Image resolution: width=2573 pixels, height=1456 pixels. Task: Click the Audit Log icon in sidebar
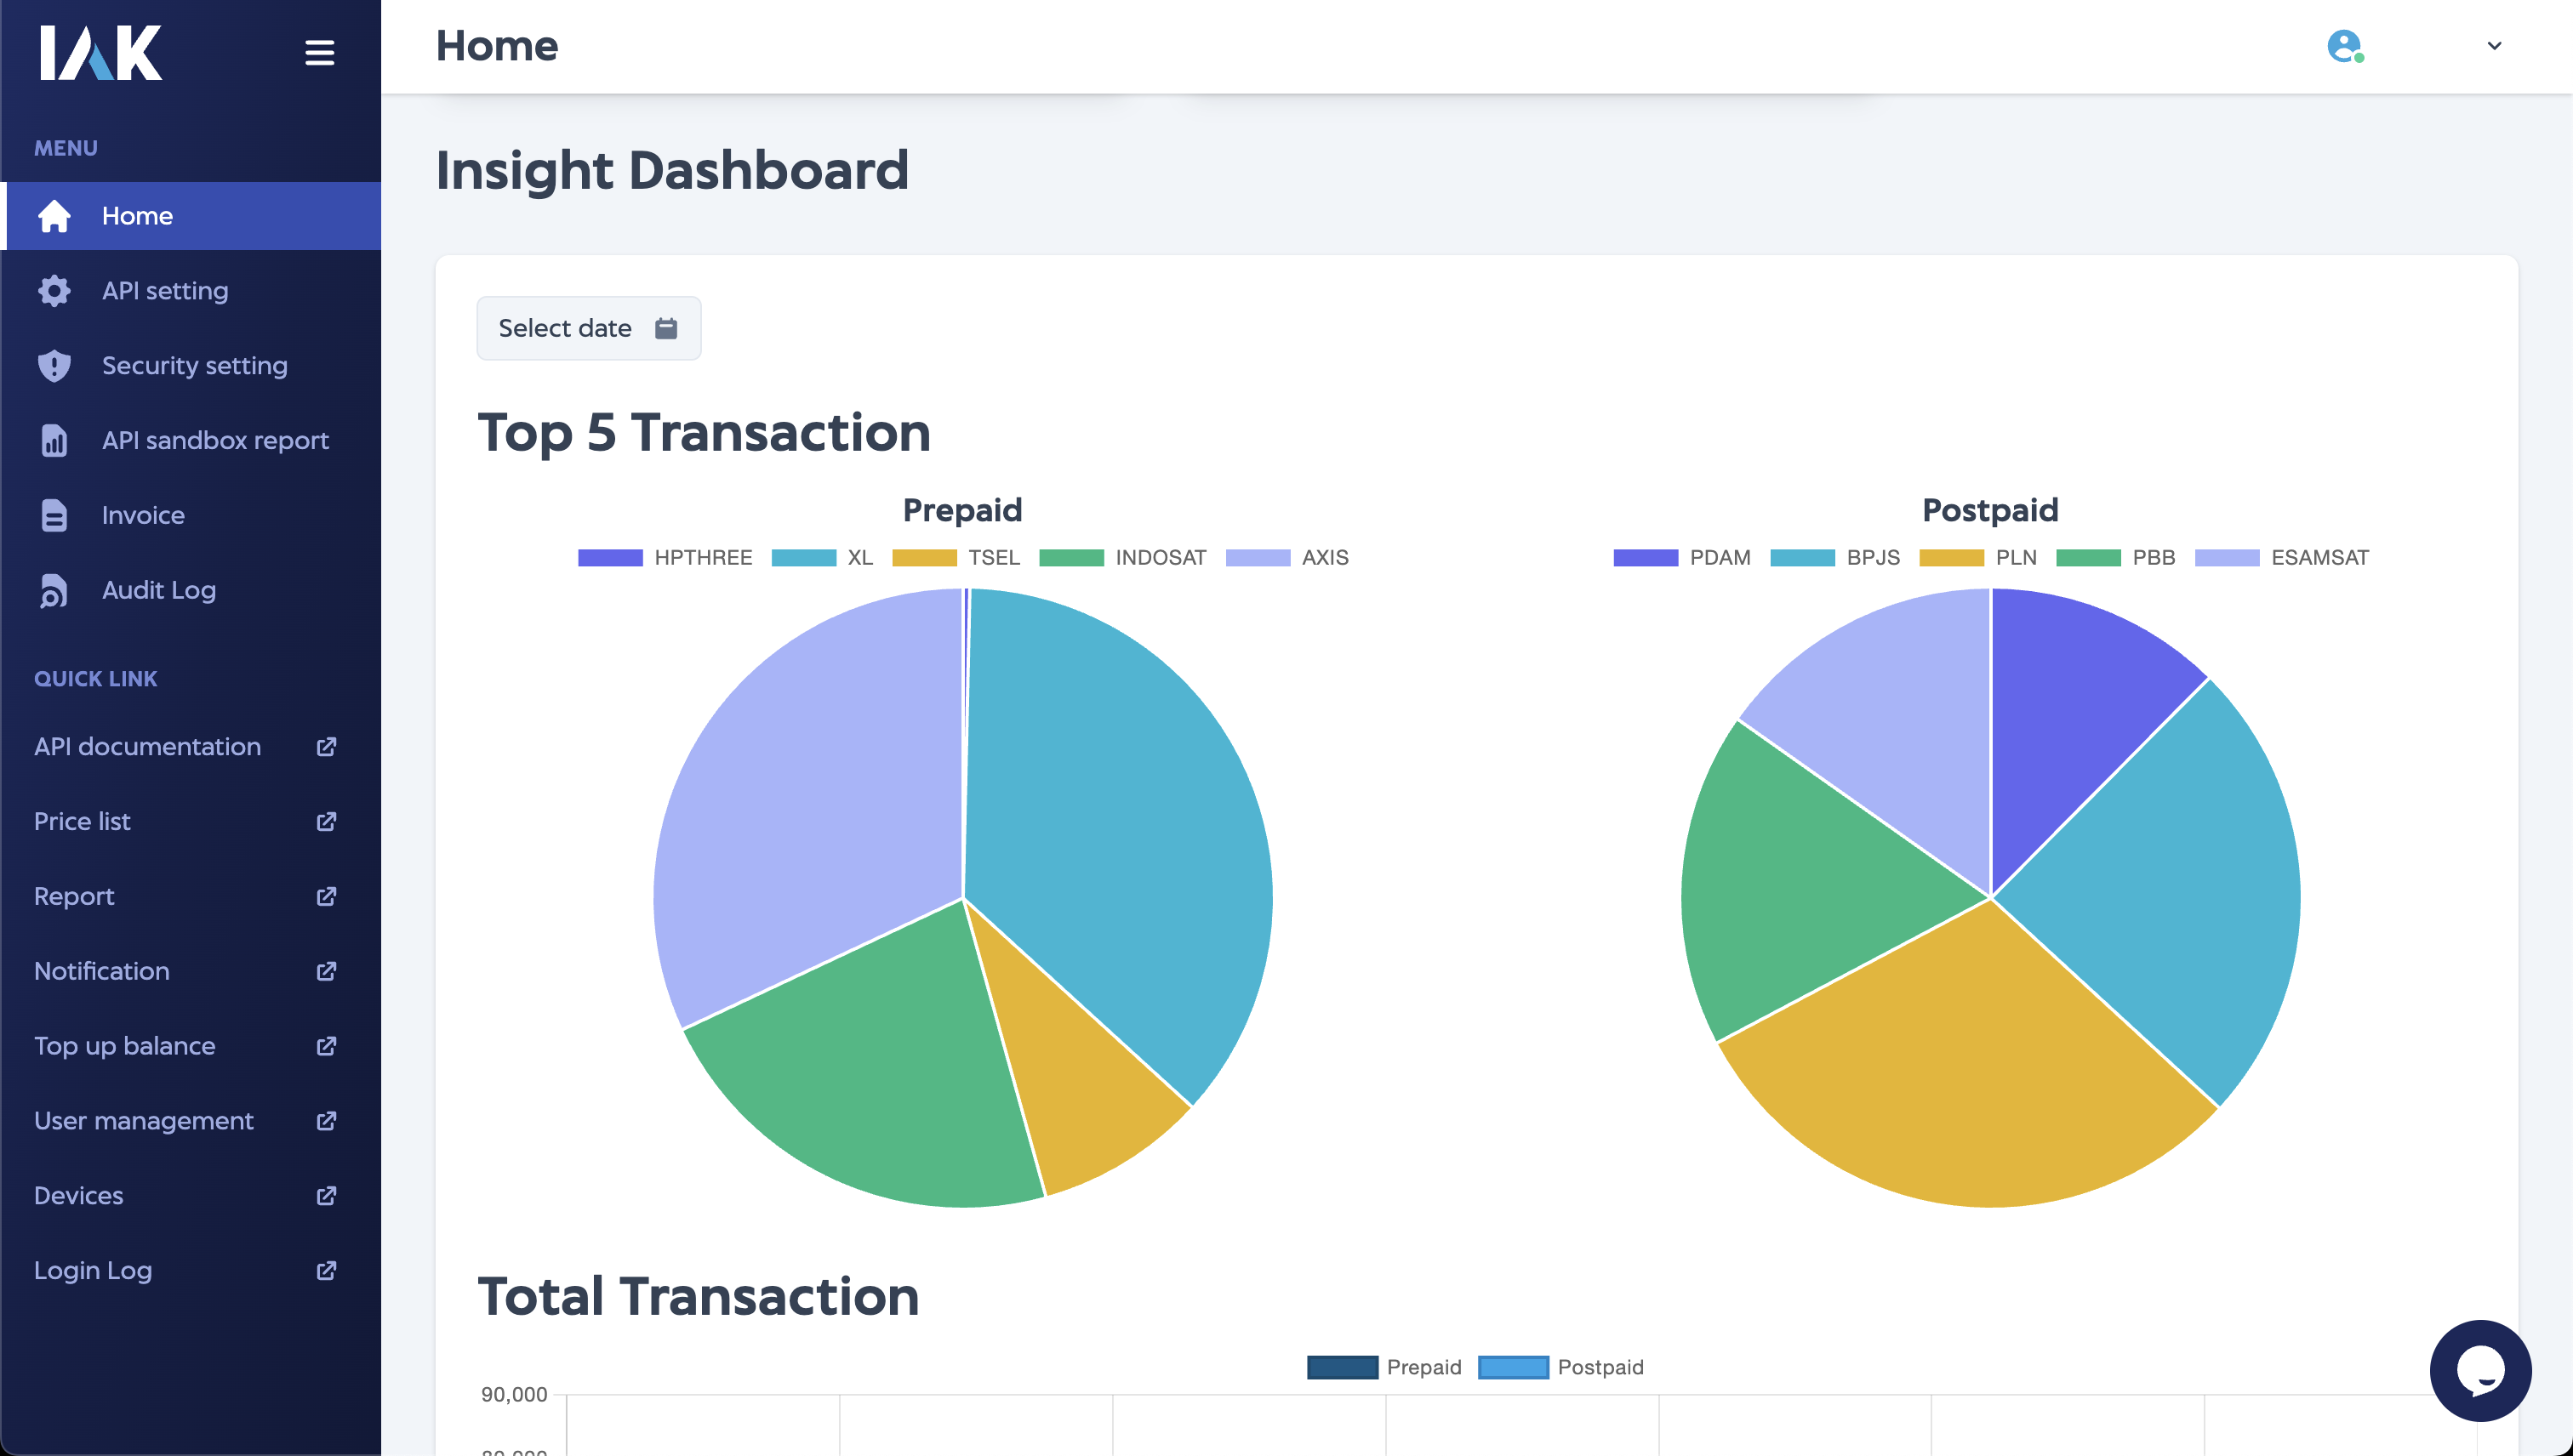point(51,590)
